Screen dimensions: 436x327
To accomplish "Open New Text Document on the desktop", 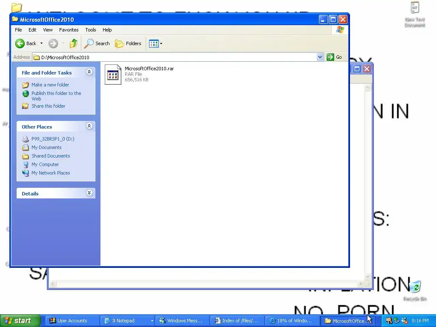I will [x=415, y=14].
